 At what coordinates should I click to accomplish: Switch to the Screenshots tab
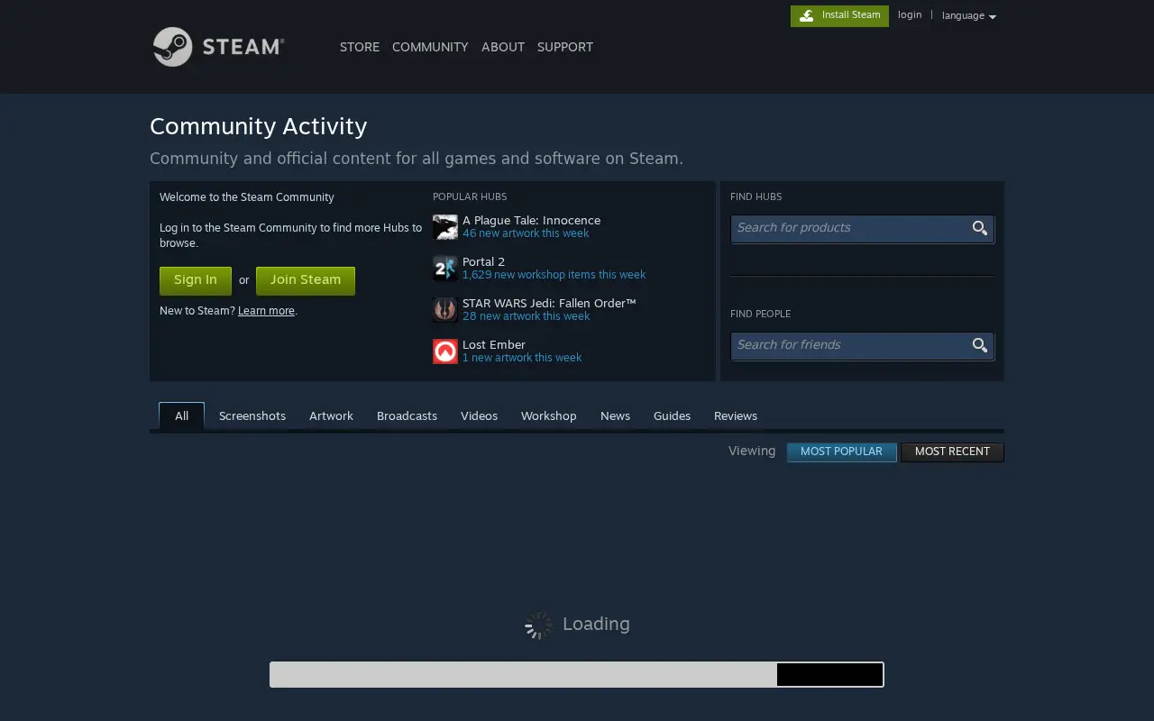tap(252, 415)
